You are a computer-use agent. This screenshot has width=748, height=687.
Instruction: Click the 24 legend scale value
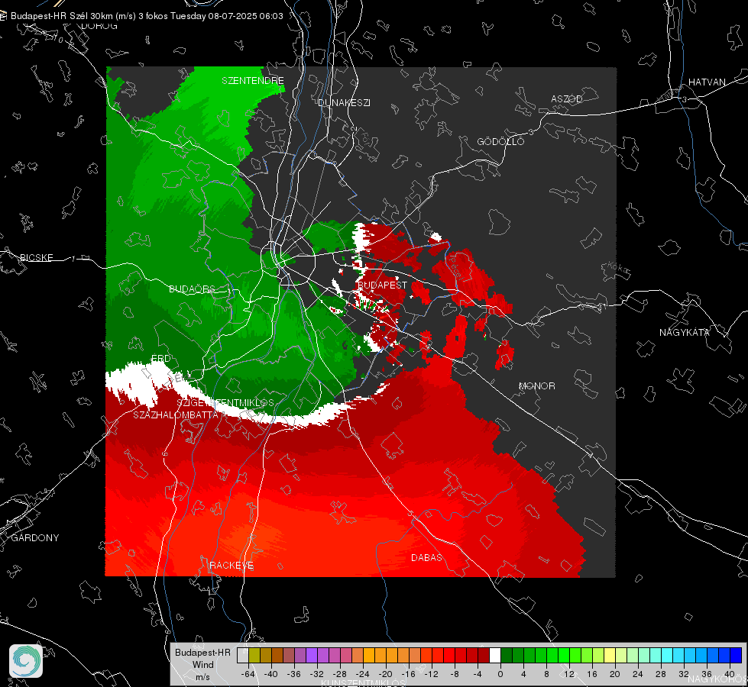click(x=638, y=674)
